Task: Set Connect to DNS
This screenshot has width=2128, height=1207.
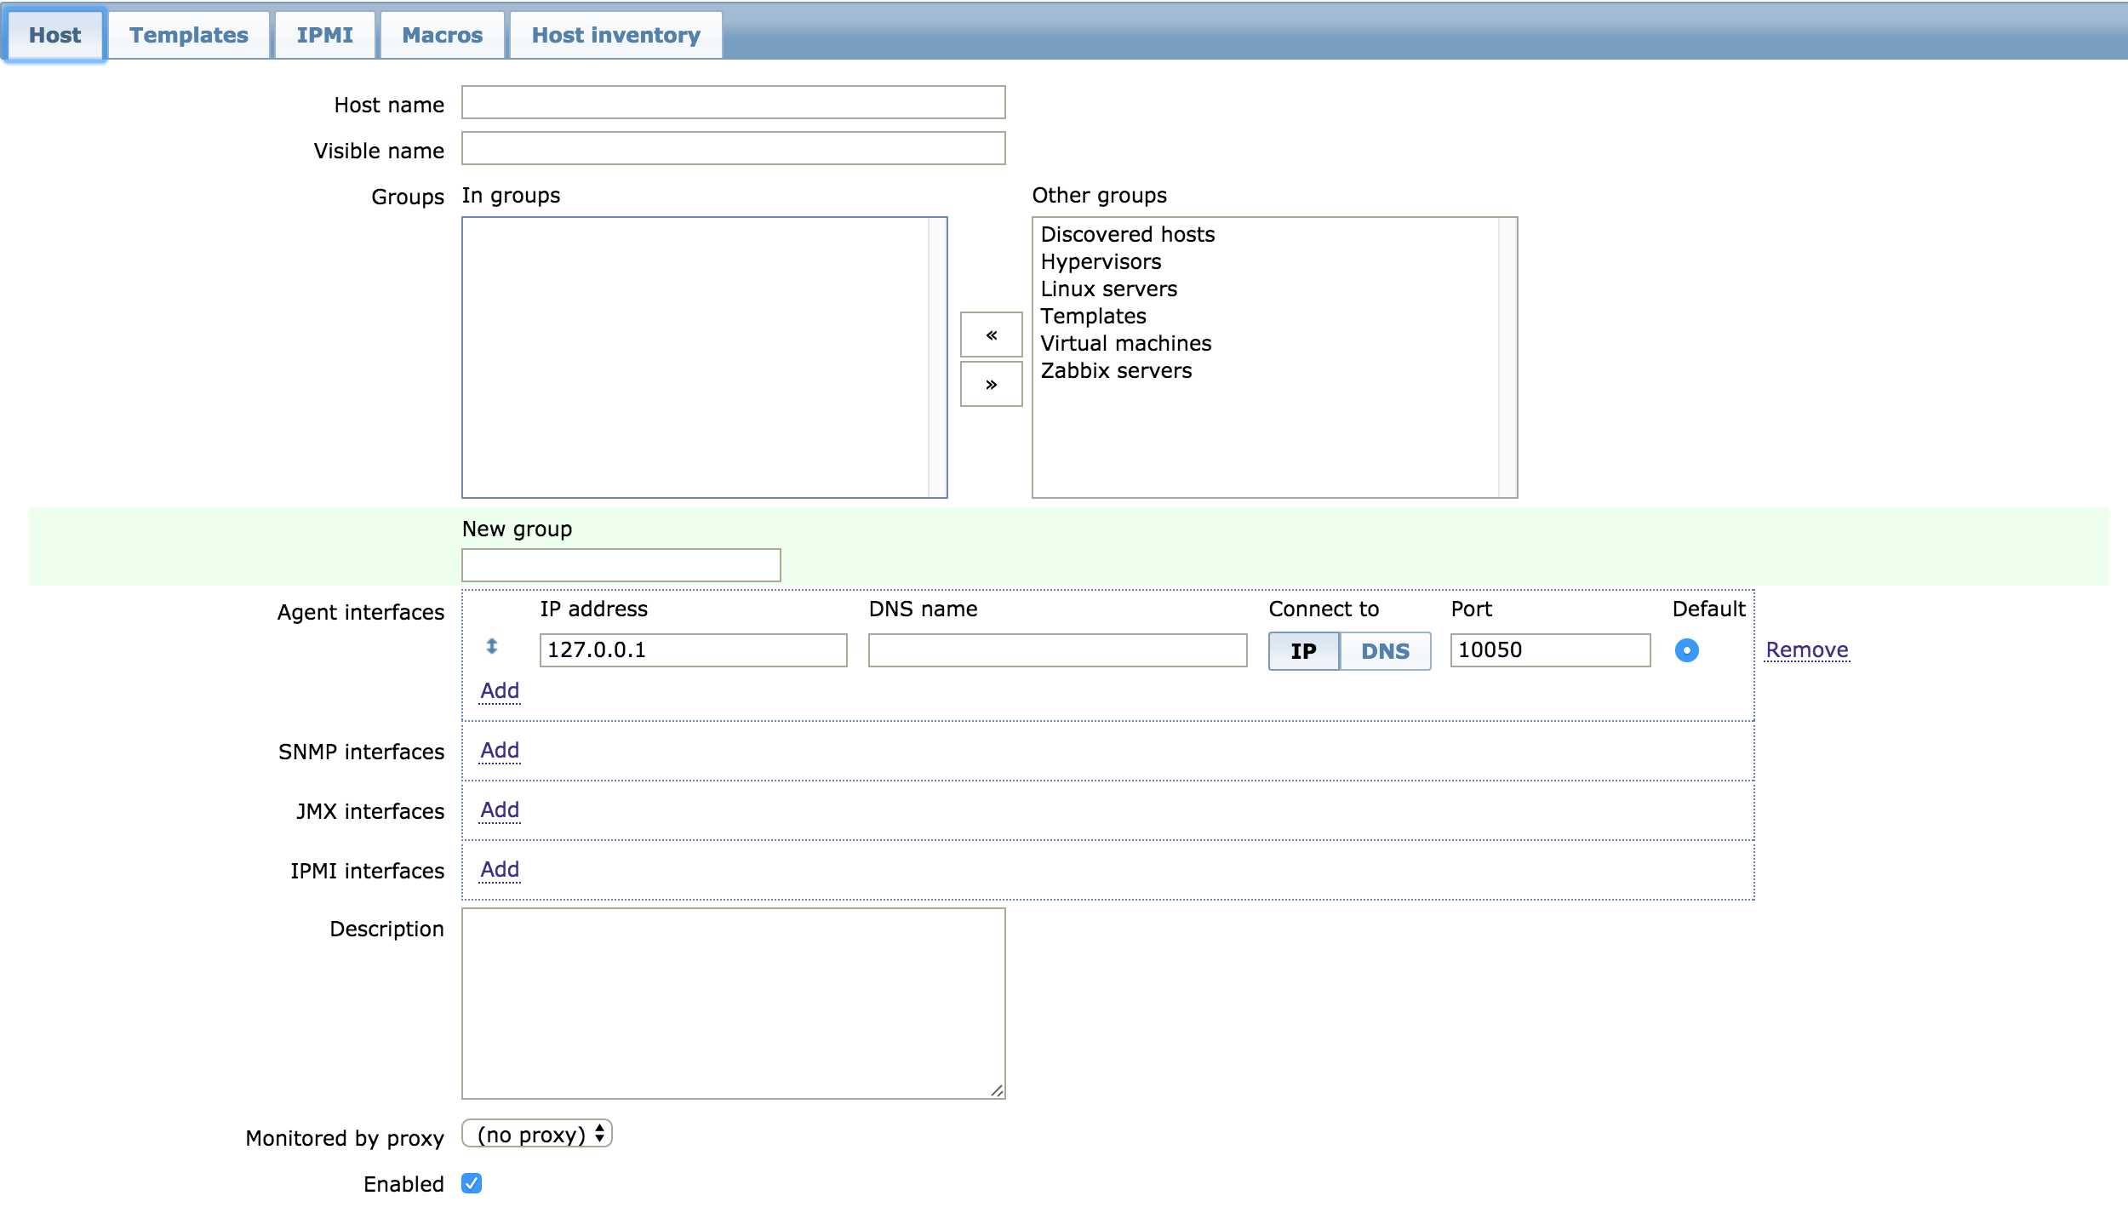Action: tap(1385, 651)
